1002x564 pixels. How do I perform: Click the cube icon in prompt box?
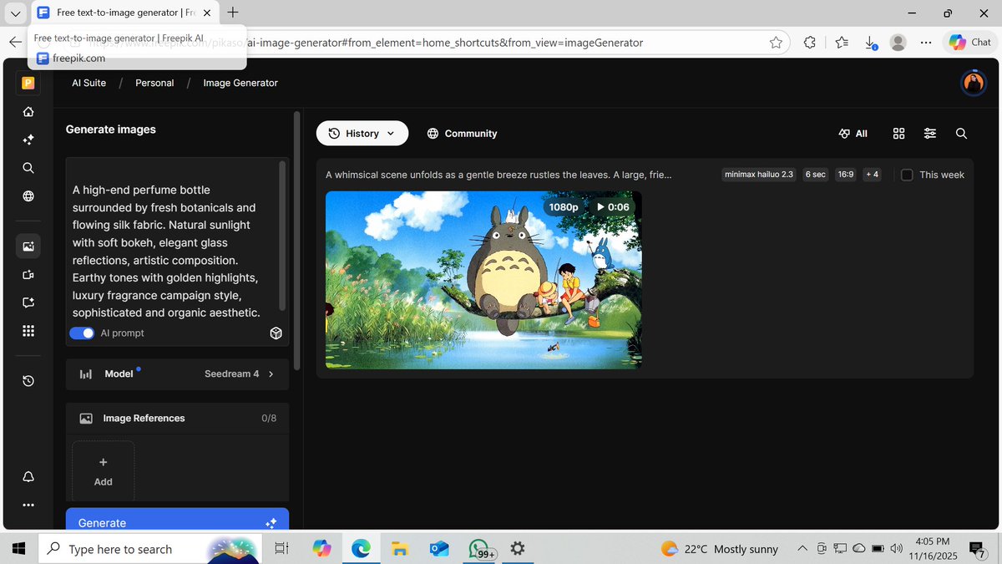276,333
